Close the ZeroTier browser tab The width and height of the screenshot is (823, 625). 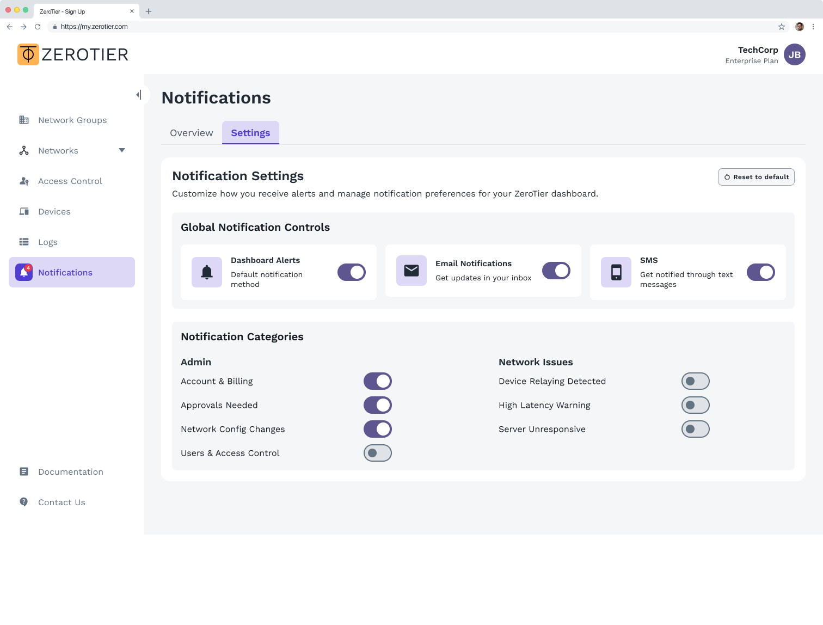pos(132,11)
